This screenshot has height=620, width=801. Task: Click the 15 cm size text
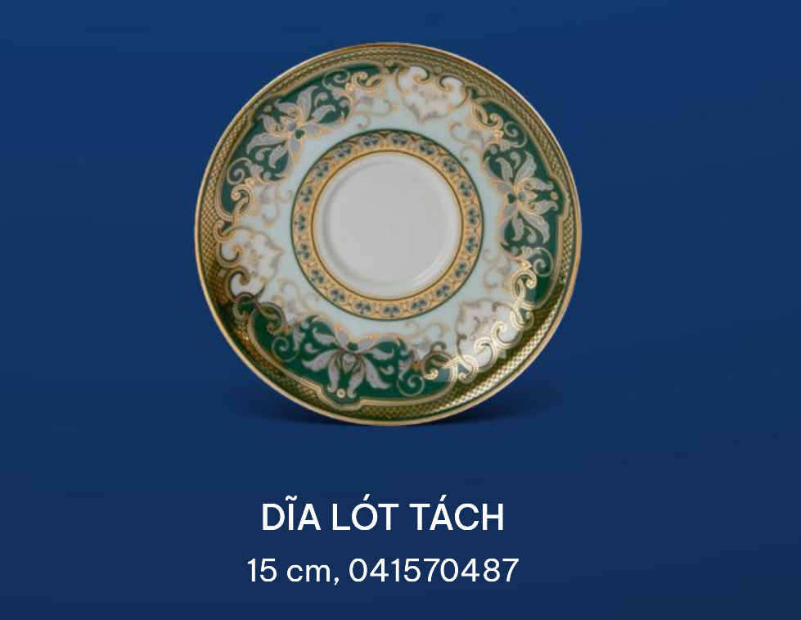[290, 570]
